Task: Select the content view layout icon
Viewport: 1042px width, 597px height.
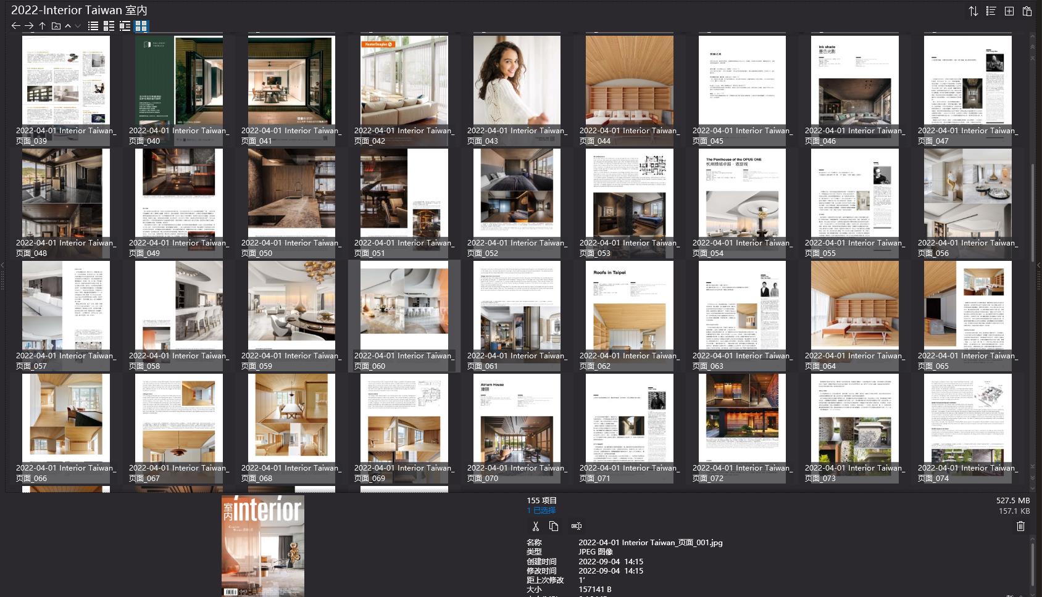Action: (125, 26)
